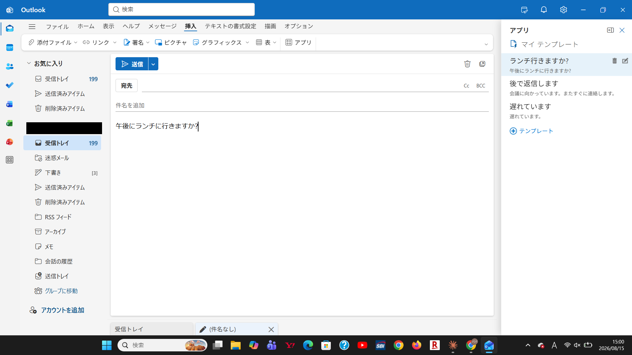Screen dimensions: 632x355
Task: Open My Day icon in title bar
Action: [x=524, y=10]
